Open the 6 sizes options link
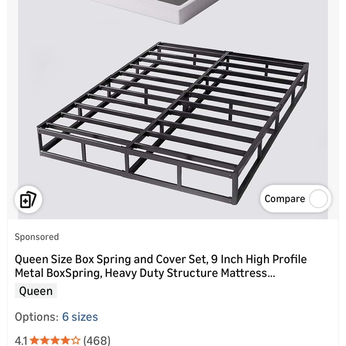 click(x=80, y=317)
